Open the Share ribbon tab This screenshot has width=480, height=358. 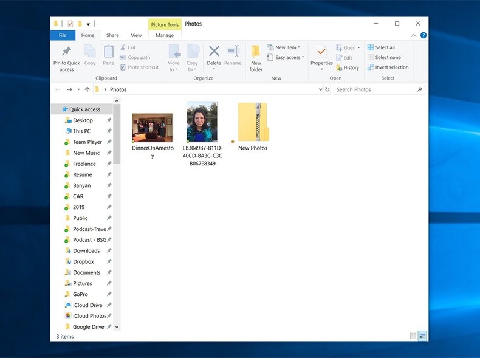pos(112,35)
